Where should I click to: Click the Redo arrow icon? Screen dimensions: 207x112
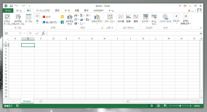tap(23, 6)
